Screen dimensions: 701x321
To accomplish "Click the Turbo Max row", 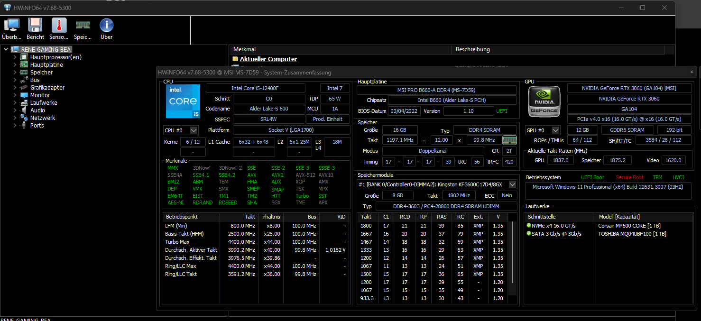I will (256, 242).
